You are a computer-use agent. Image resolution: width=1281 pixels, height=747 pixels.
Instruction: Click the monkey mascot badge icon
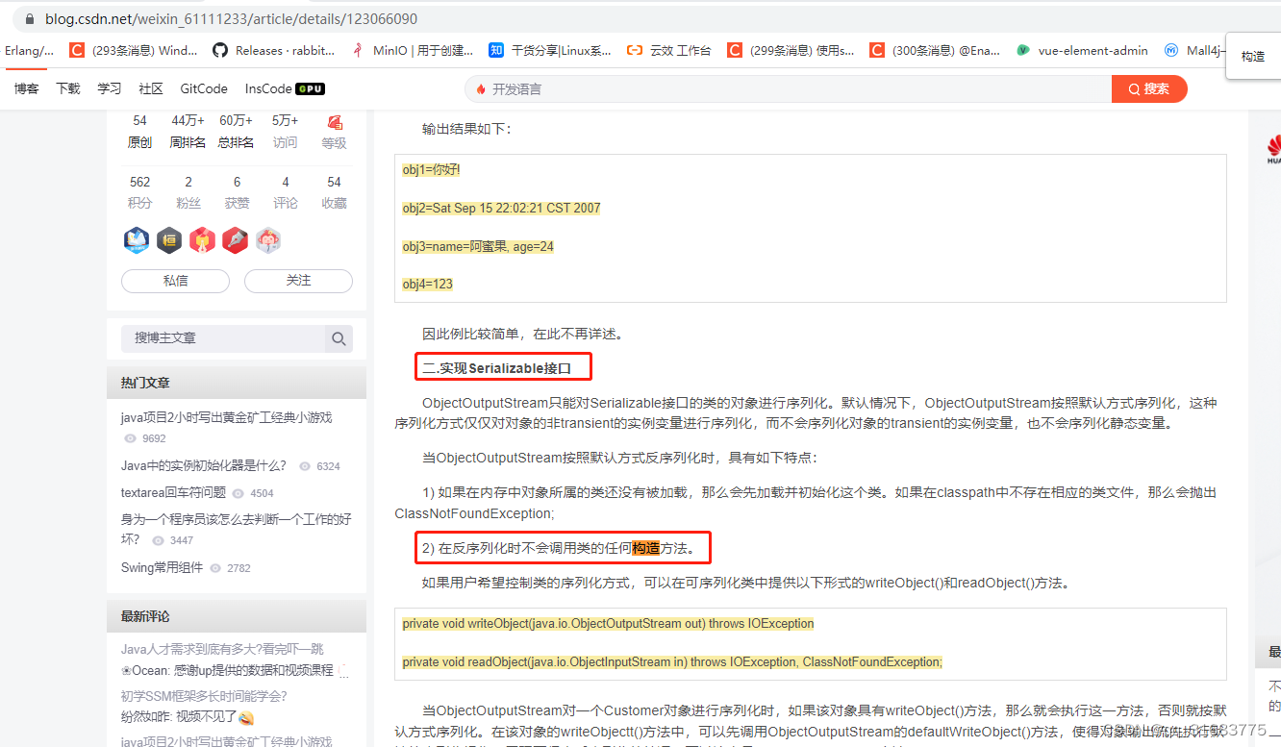[267, 240]
